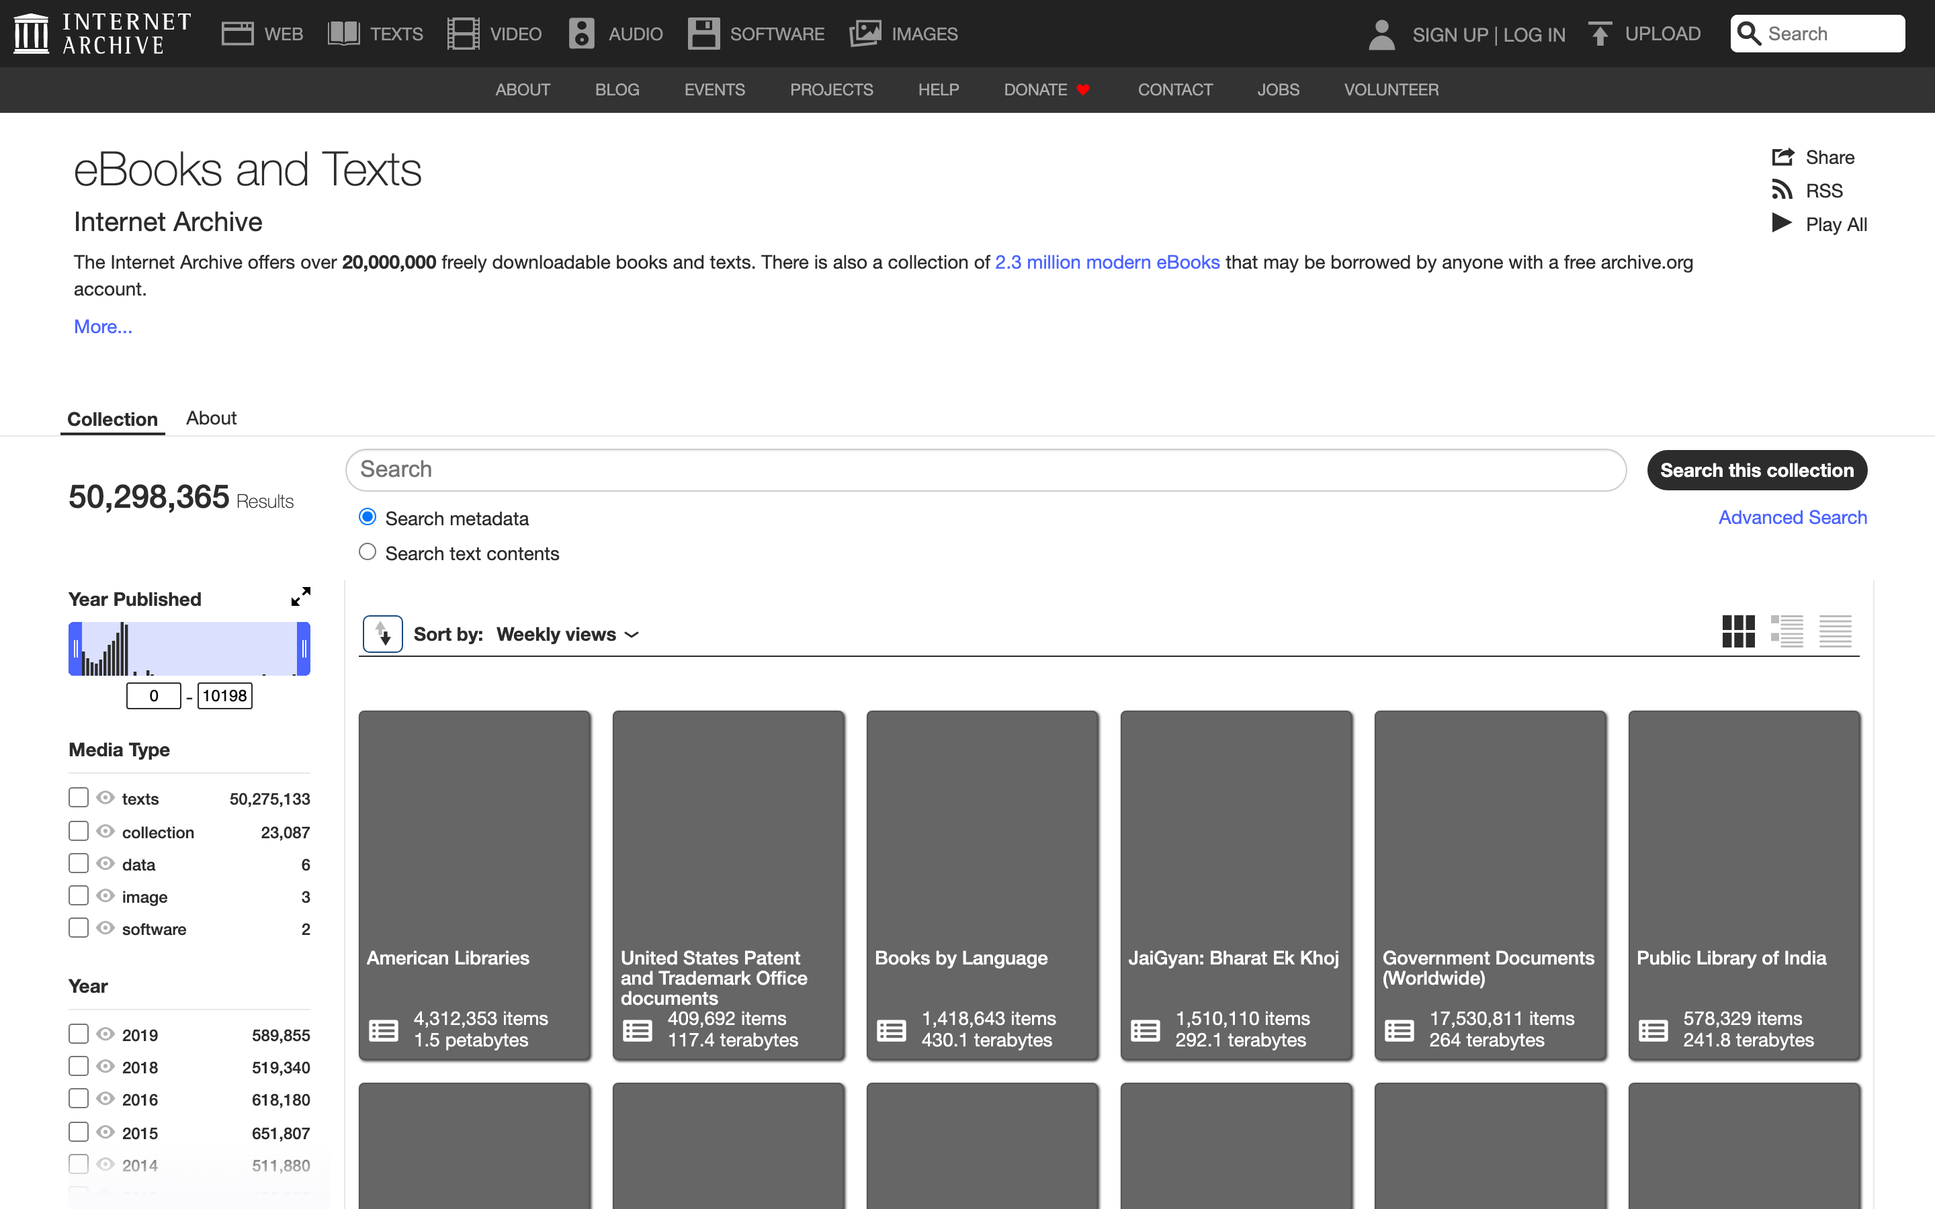Click list icon on Public Library of India tile
Screen dimensions: 1935x1209
1653,1030
